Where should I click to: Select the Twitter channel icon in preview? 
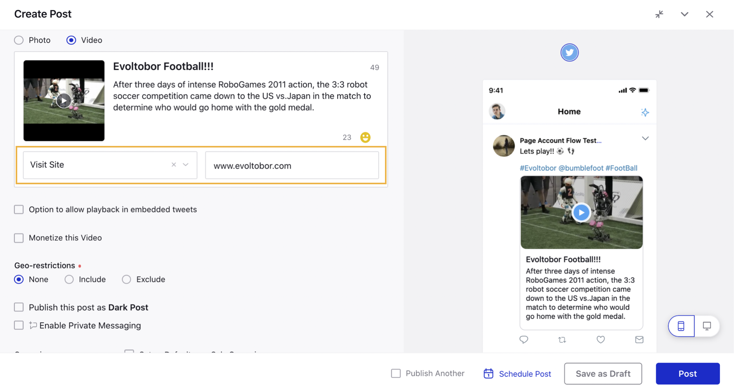(569, 52)
